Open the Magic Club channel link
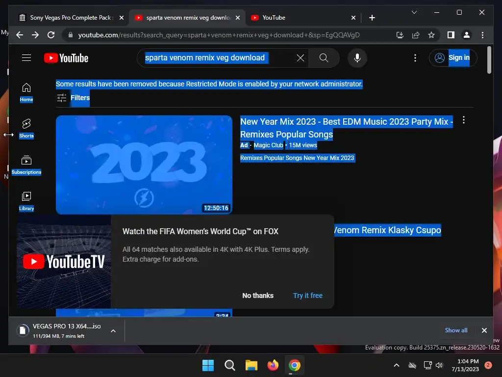This screenshot has width=502, height=377. point(268,145)
